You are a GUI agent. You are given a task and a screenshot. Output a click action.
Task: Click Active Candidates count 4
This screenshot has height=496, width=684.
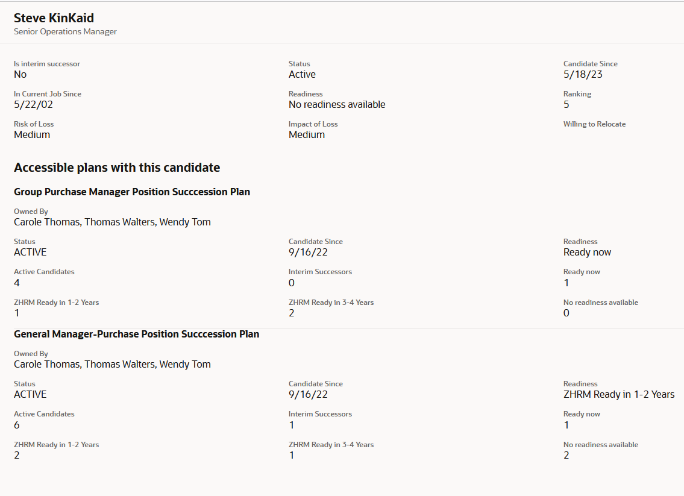coord(17,283)
